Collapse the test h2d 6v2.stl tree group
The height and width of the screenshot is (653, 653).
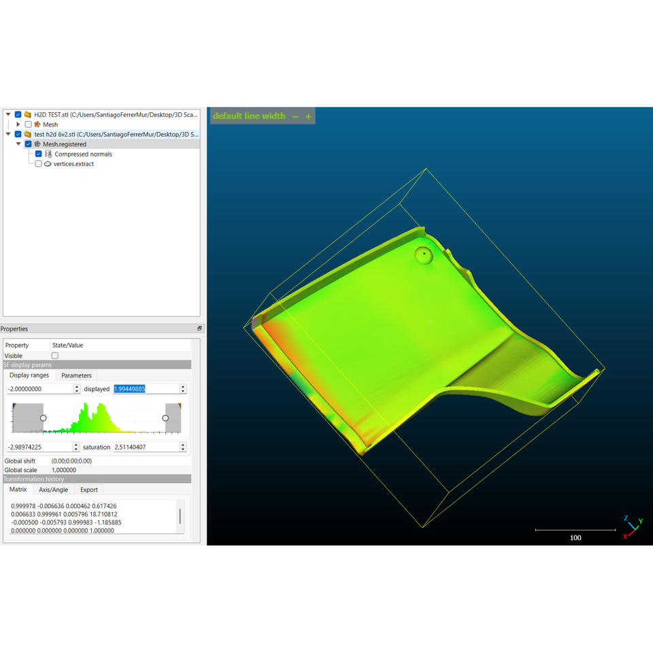8,135
